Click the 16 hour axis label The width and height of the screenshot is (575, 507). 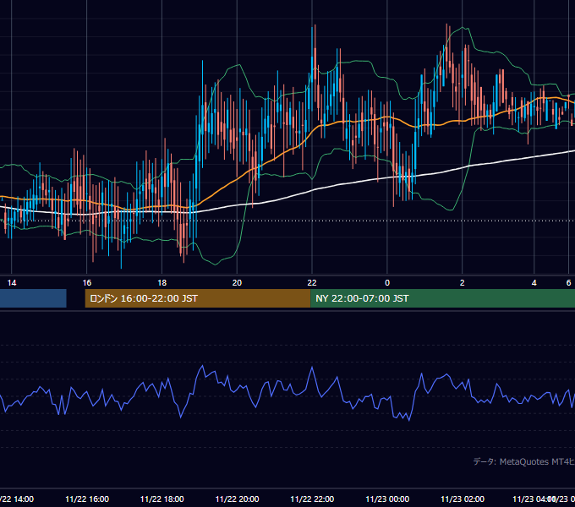(87, 283)
